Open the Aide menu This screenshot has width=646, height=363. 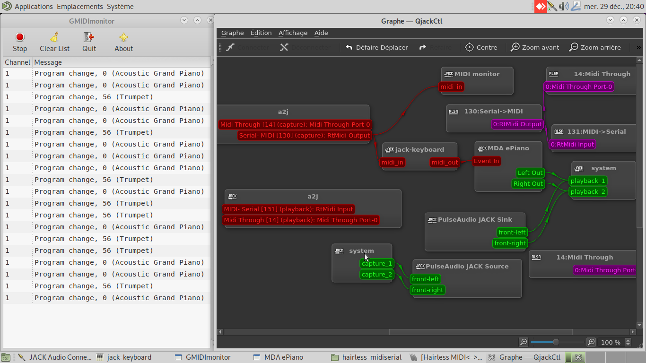tap(321, 33)
